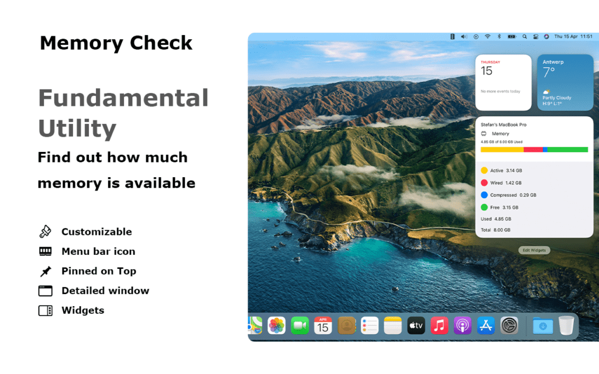
Task: Open System Preferences from the Dock
Action: (x=510, y=325)
